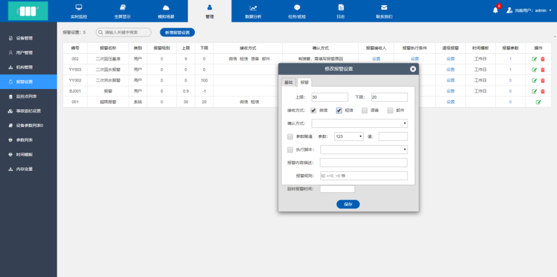This screenshot has height=277, width=557.
Task: Click the 值 input field
Action: [x=393, y=136]
